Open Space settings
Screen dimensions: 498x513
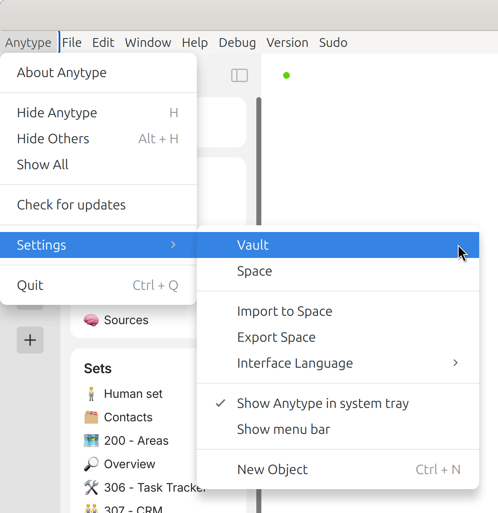click(x=338, y=271)
